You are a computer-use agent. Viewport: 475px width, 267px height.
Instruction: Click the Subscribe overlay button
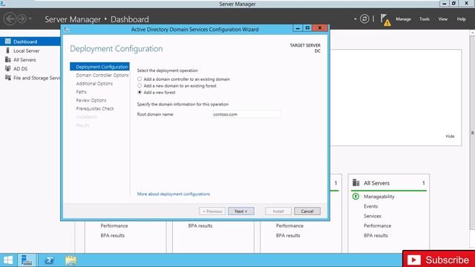439,260
